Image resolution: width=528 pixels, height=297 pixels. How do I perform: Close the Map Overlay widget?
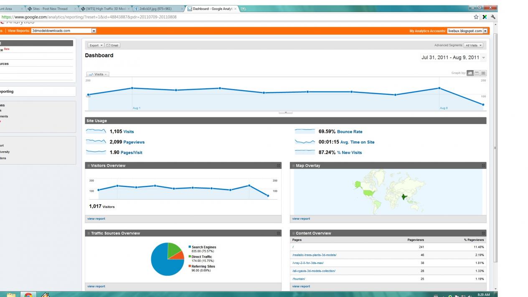click(484, 166)
